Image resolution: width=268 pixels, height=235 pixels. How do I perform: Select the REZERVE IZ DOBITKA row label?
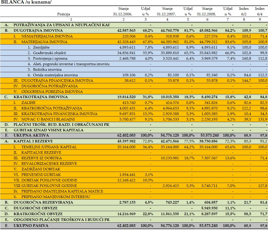click(x=41, y=158)
